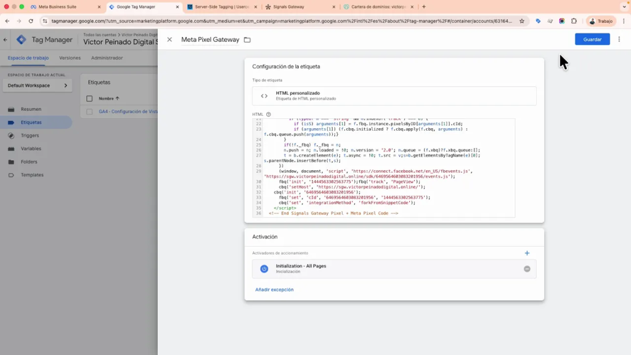The width and height of the screenshot is (631, 355).
Task: Open the browser extensions puzzle icon
Action: pyautogui.click(x=574, y=21)
